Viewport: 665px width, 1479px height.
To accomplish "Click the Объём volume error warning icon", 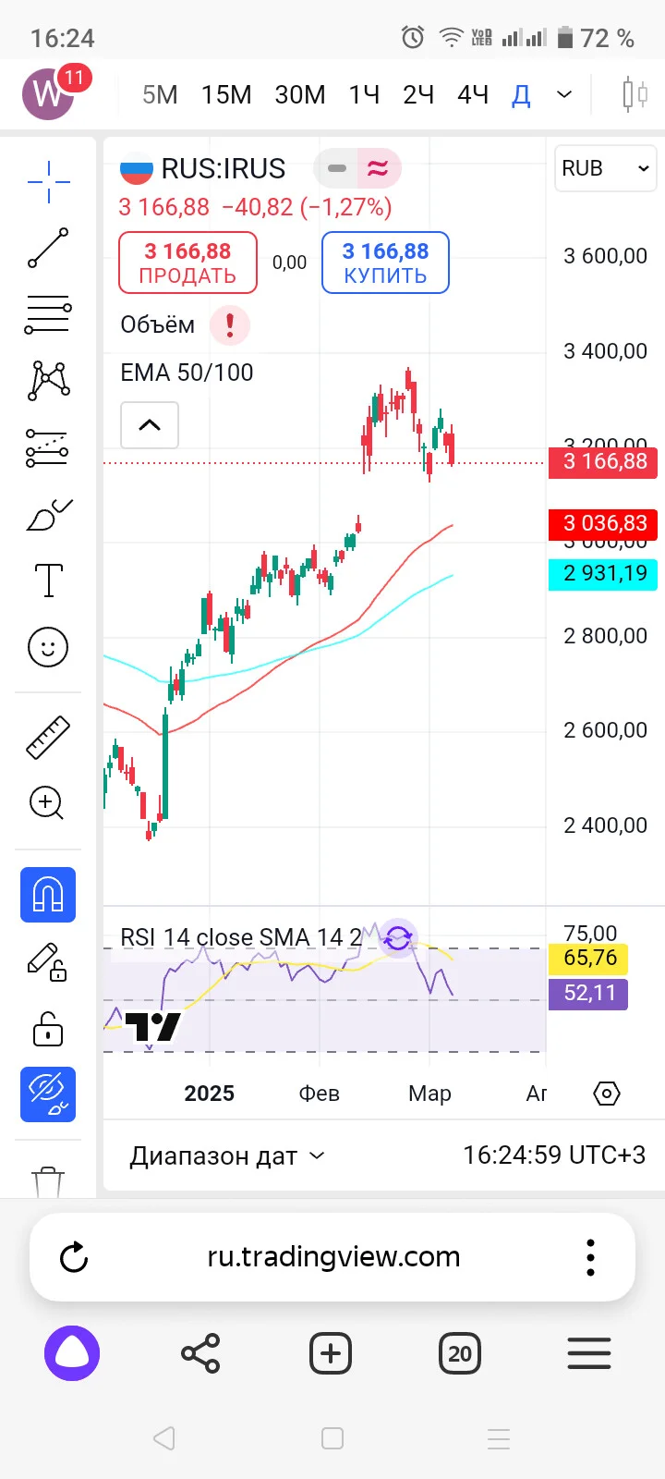I will 230,324.
